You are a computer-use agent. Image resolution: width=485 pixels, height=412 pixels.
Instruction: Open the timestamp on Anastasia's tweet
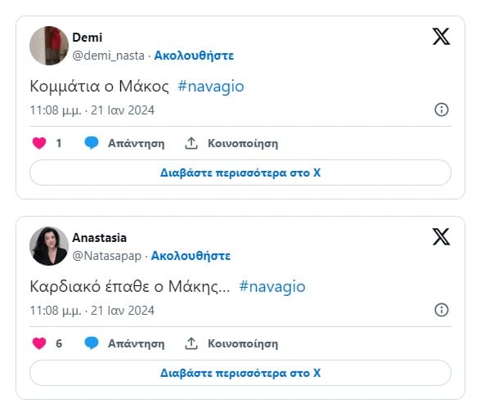(x=92, y=311)
